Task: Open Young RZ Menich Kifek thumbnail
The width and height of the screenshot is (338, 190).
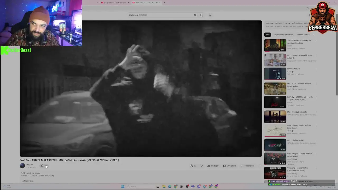Action: click(275, 173)
